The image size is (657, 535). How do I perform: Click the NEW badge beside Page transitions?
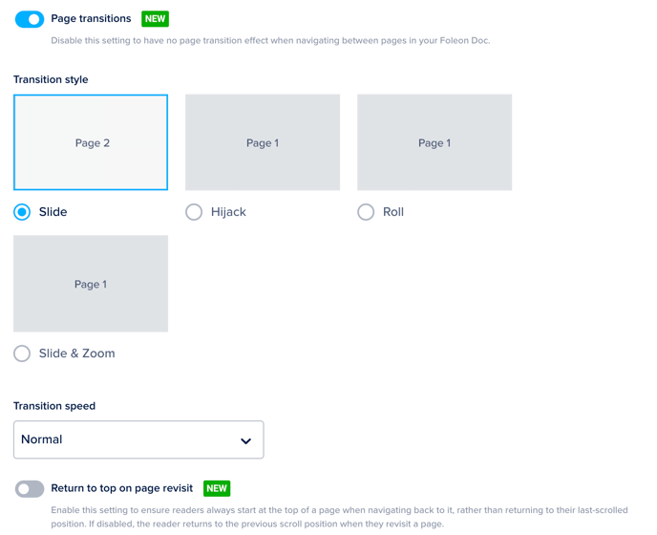[155, 19]
